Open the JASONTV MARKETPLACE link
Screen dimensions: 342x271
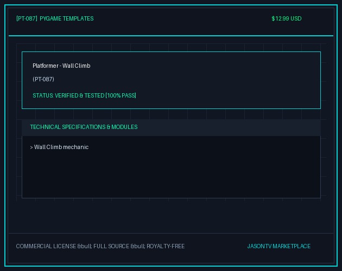point(278,246)
